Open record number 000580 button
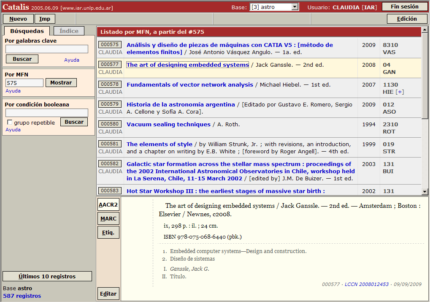Viewport: 430px width, 302px height. [x=110, y=124]
